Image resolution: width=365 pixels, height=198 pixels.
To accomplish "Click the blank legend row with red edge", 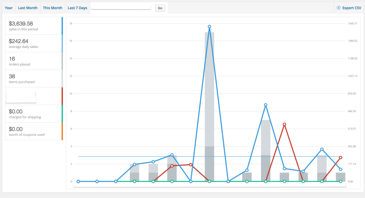I will (x=34, y=96).
